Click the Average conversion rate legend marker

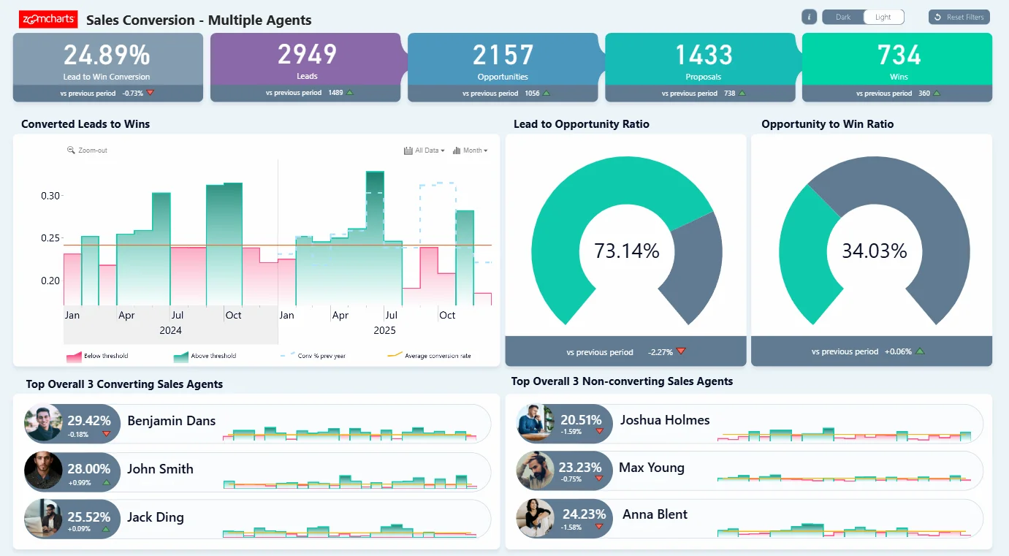point(394,356)
